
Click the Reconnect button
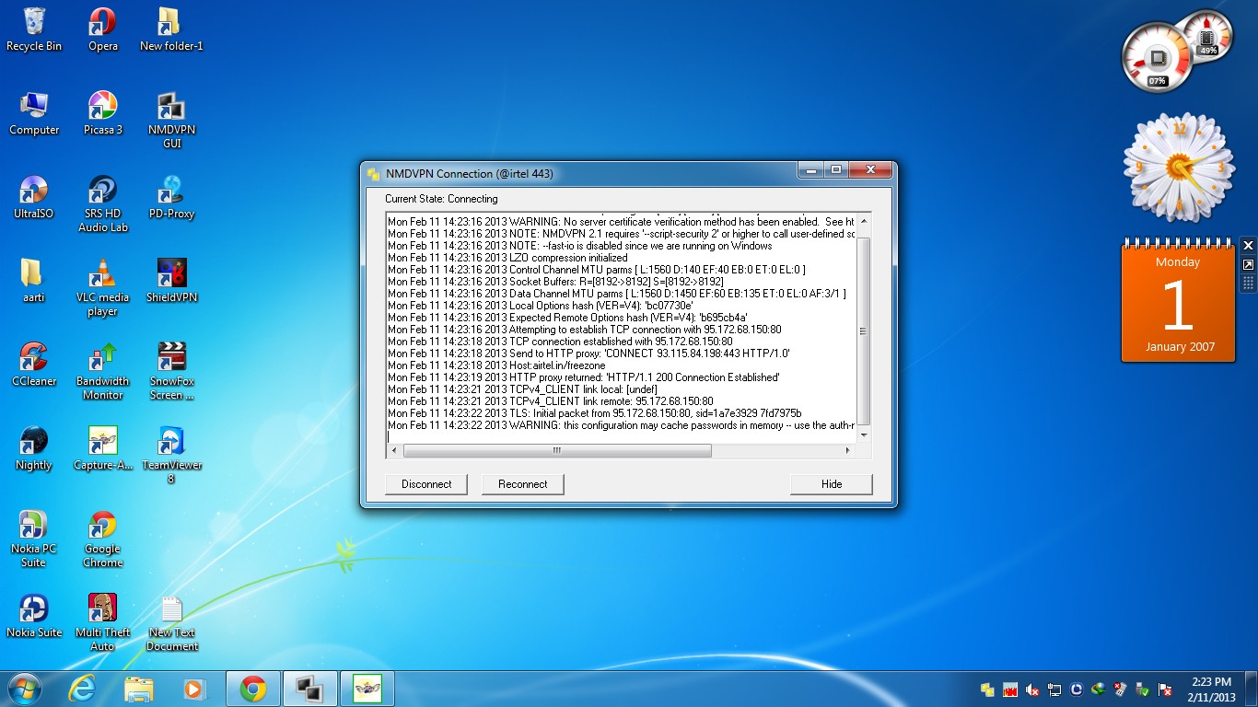click(x=523, y=484)
